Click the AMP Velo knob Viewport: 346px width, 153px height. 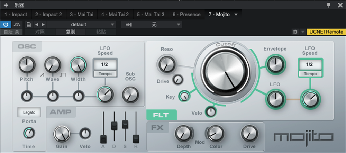click(85, 134)
